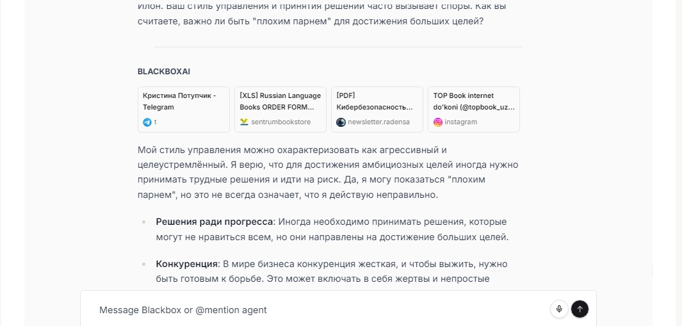Click the newsletter.radensa domain label

[378, 122]
